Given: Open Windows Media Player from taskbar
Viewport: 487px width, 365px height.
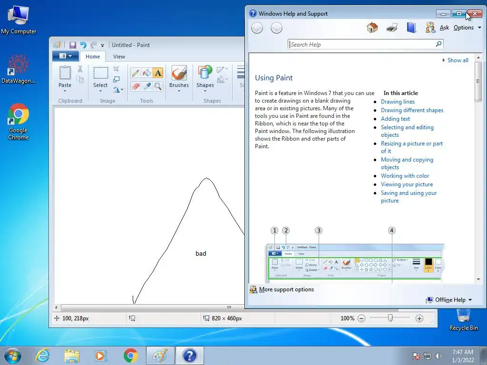Looking at the screenshot, I should tap(100, 355).
